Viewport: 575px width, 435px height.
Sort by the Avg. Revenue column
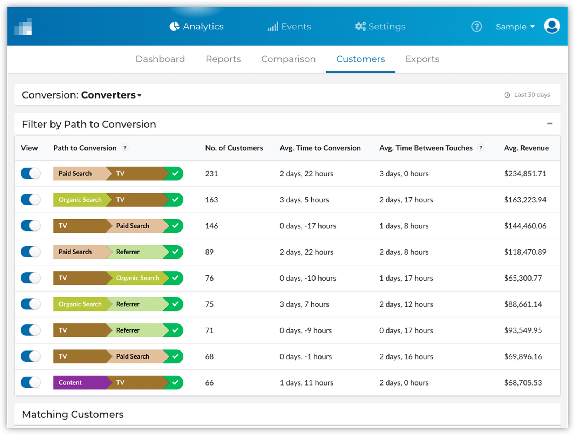(x=526, y=148)
